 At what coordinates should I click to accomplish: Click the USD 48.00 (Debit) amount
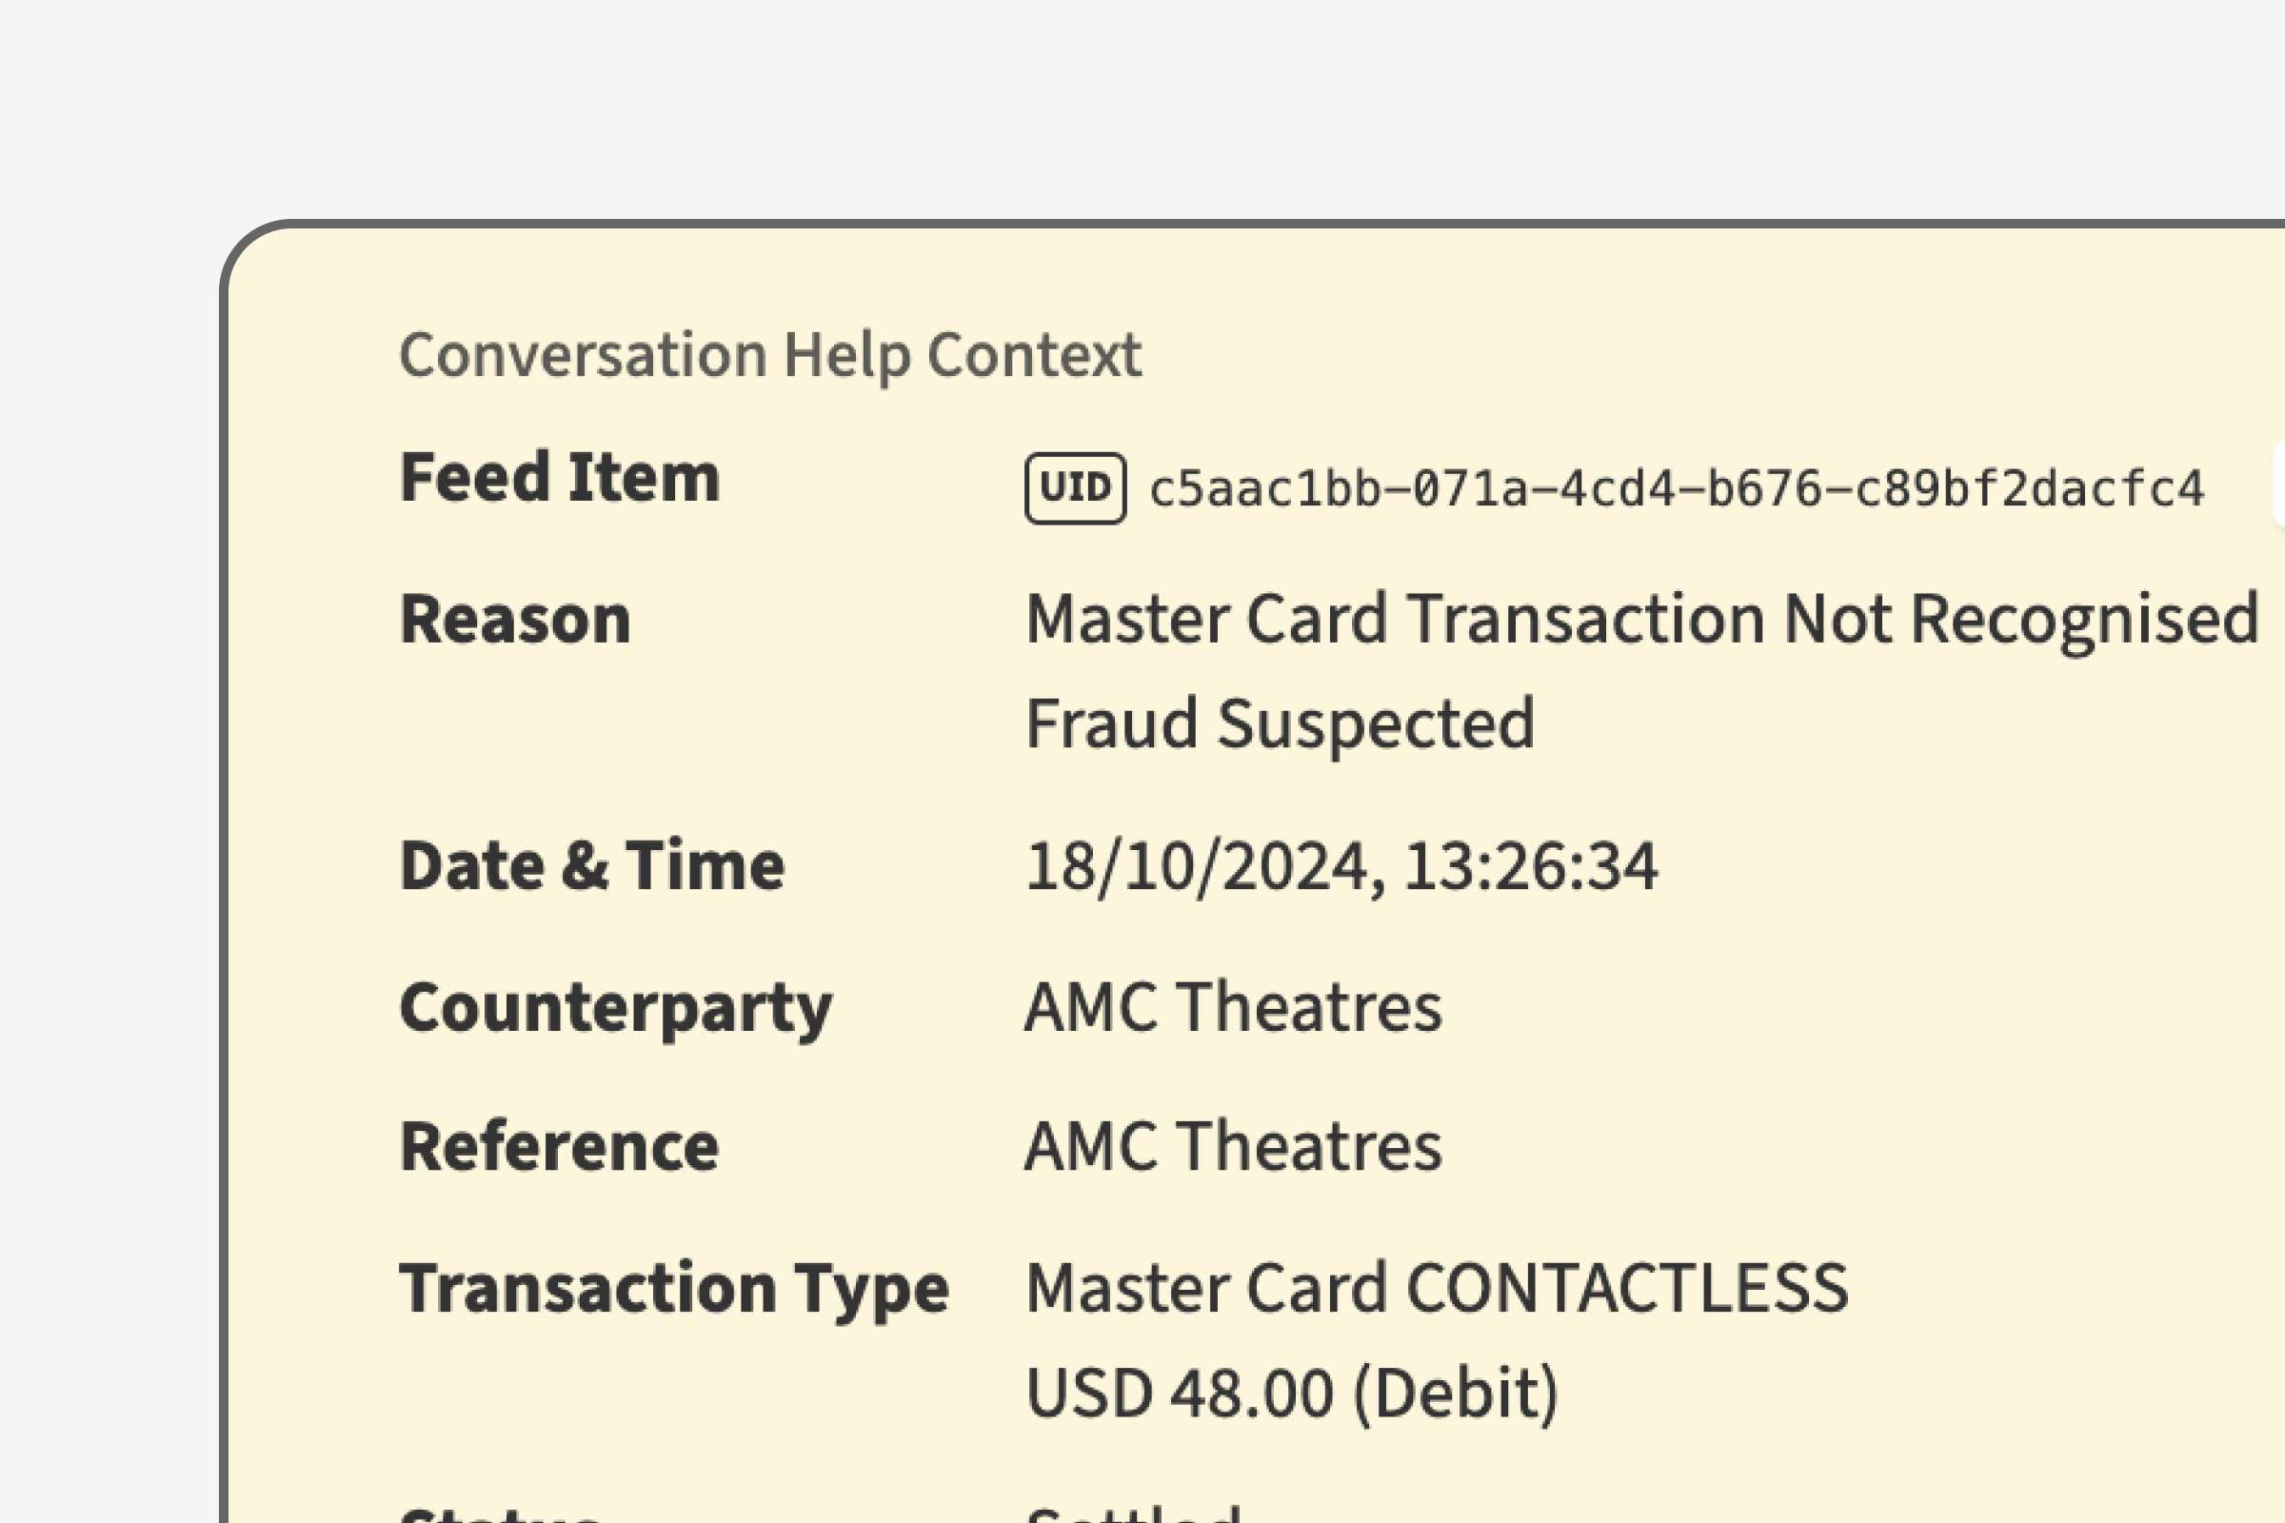(1291, 1393)
